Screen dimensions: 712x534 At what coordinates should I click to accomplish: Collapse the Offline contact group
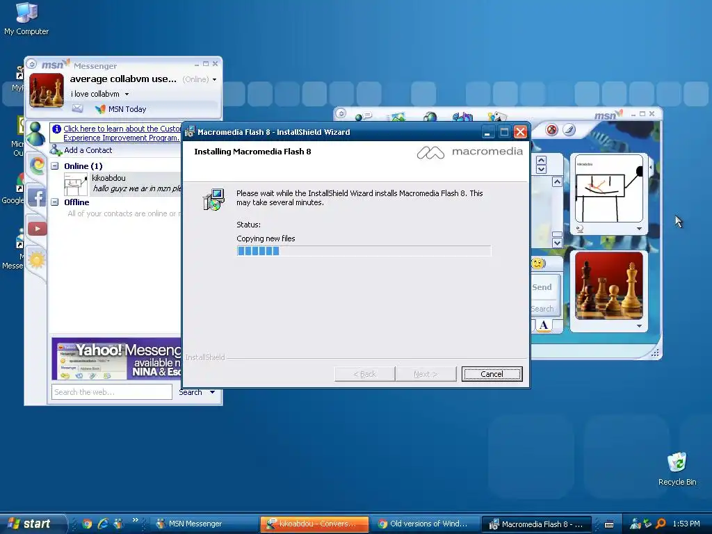coord(55,202)
